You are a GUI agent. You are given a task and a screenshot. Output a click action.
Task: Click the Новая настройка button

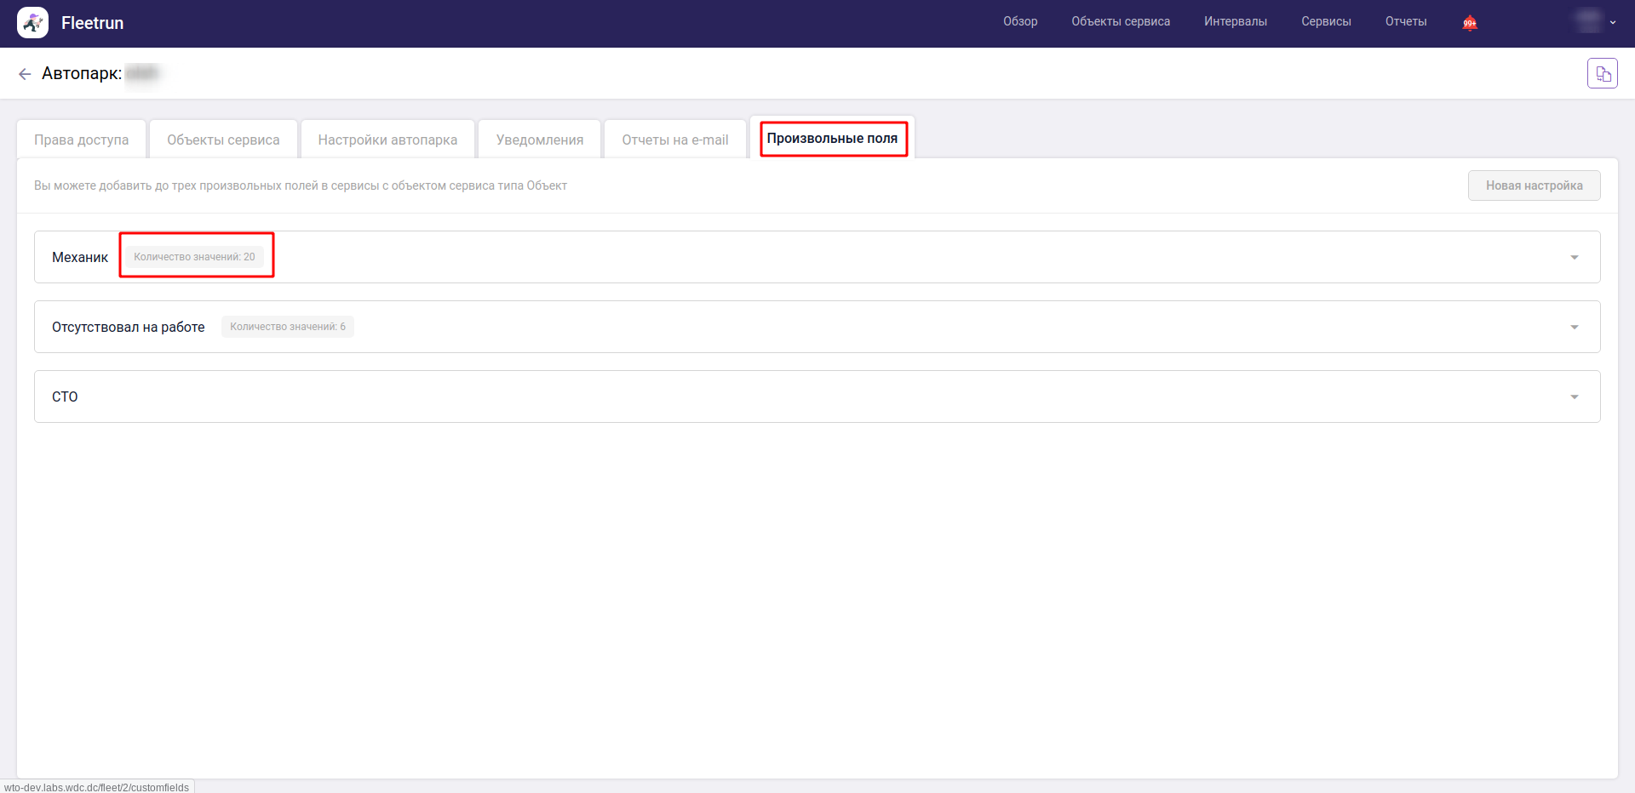pos(1534,185)
